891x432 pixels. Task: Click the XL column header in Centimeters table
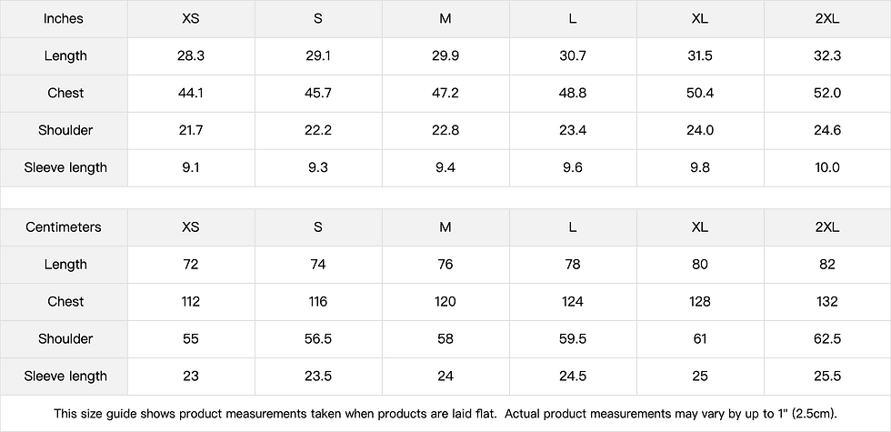point(700,226)
